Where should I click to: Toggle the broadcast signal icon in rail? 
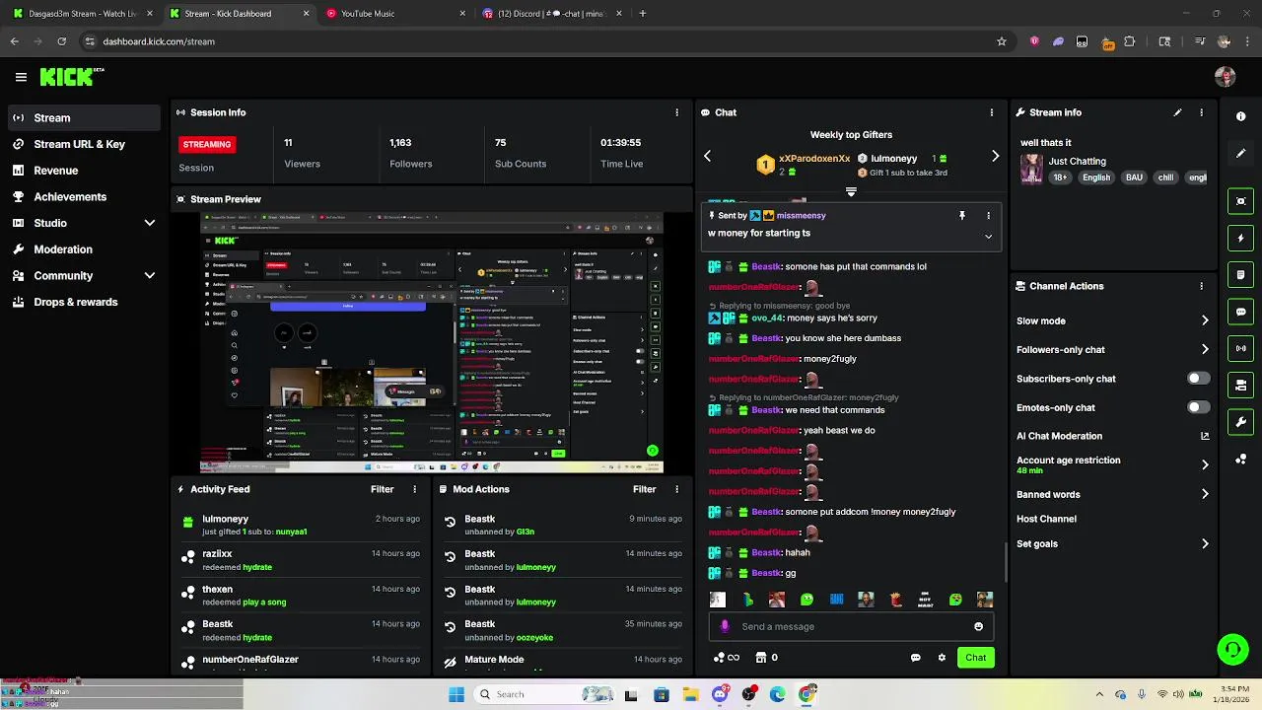point(1241,348)
